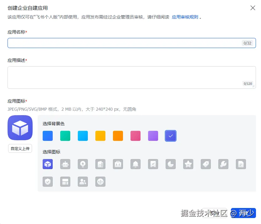The width and height of the screenshot is (261, 224).
Task: Select the blue background color
Action: [48, 136]
